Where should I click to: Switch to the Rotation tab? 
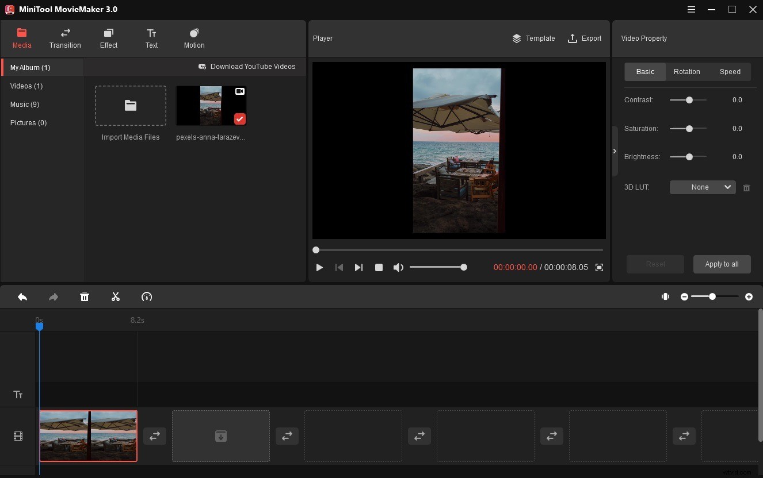[x=686, y=71]
